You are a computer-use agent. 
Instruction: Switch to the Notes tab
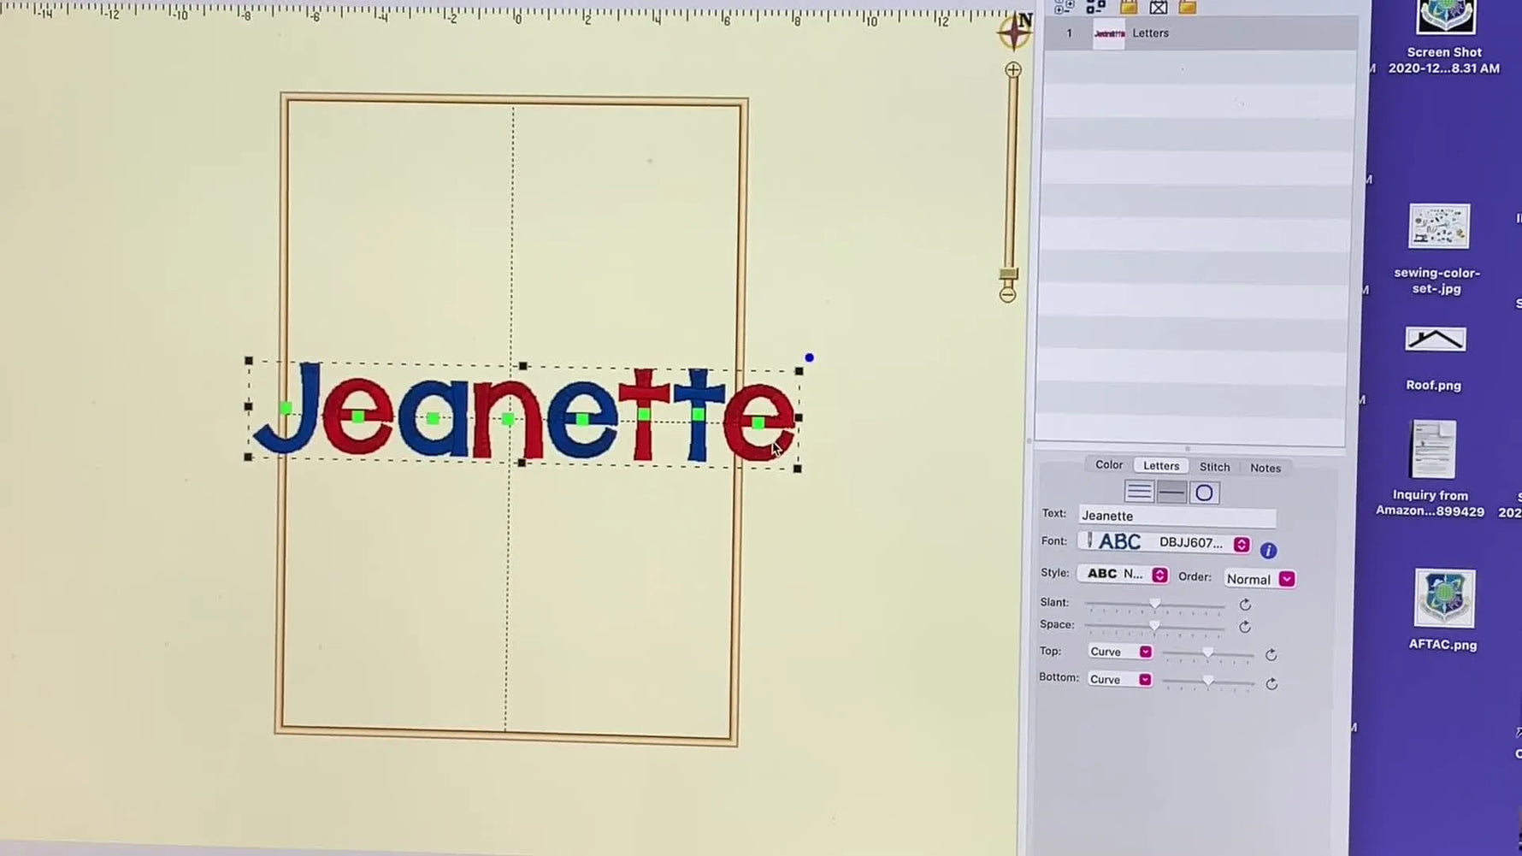[x=1265, y=468]
